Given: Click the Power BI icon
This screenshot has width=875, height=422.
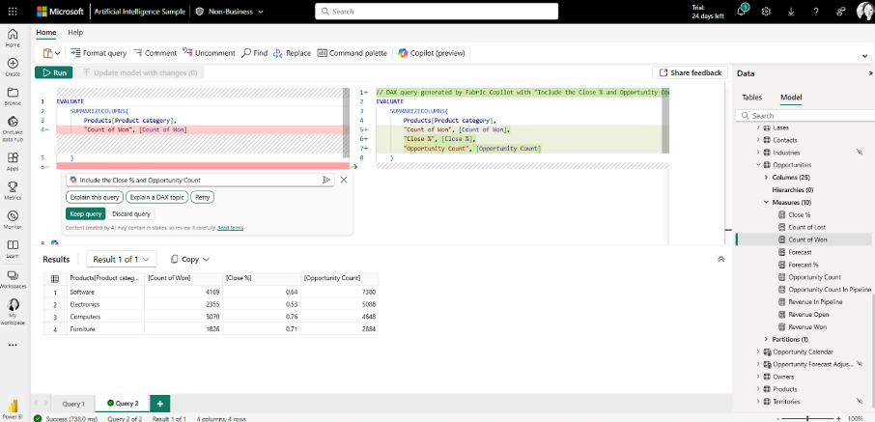Looking at the screenshot, I should tap(13, 408).
